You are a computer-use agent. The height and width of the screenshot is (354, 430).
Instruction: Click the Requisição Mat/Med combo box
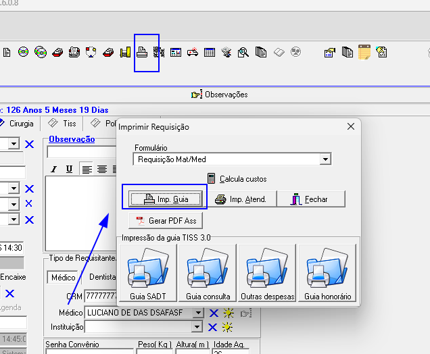tap(232, 159)
